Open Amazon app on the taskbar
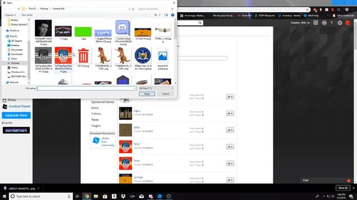 coord(114,196)
